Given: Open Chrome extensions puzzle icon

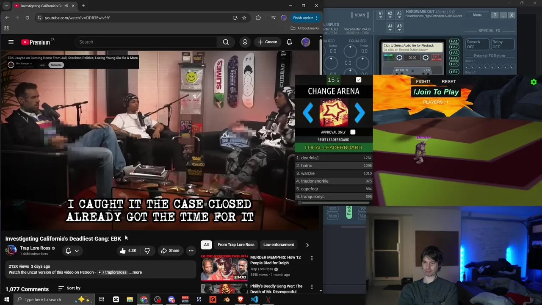Looking at the screenshot, I should pyautogui.click(x=258, y=18).
